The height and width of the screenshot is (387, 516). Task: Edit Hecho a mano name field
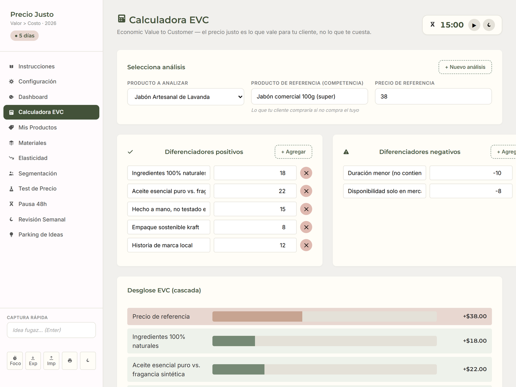click(169, 209)
